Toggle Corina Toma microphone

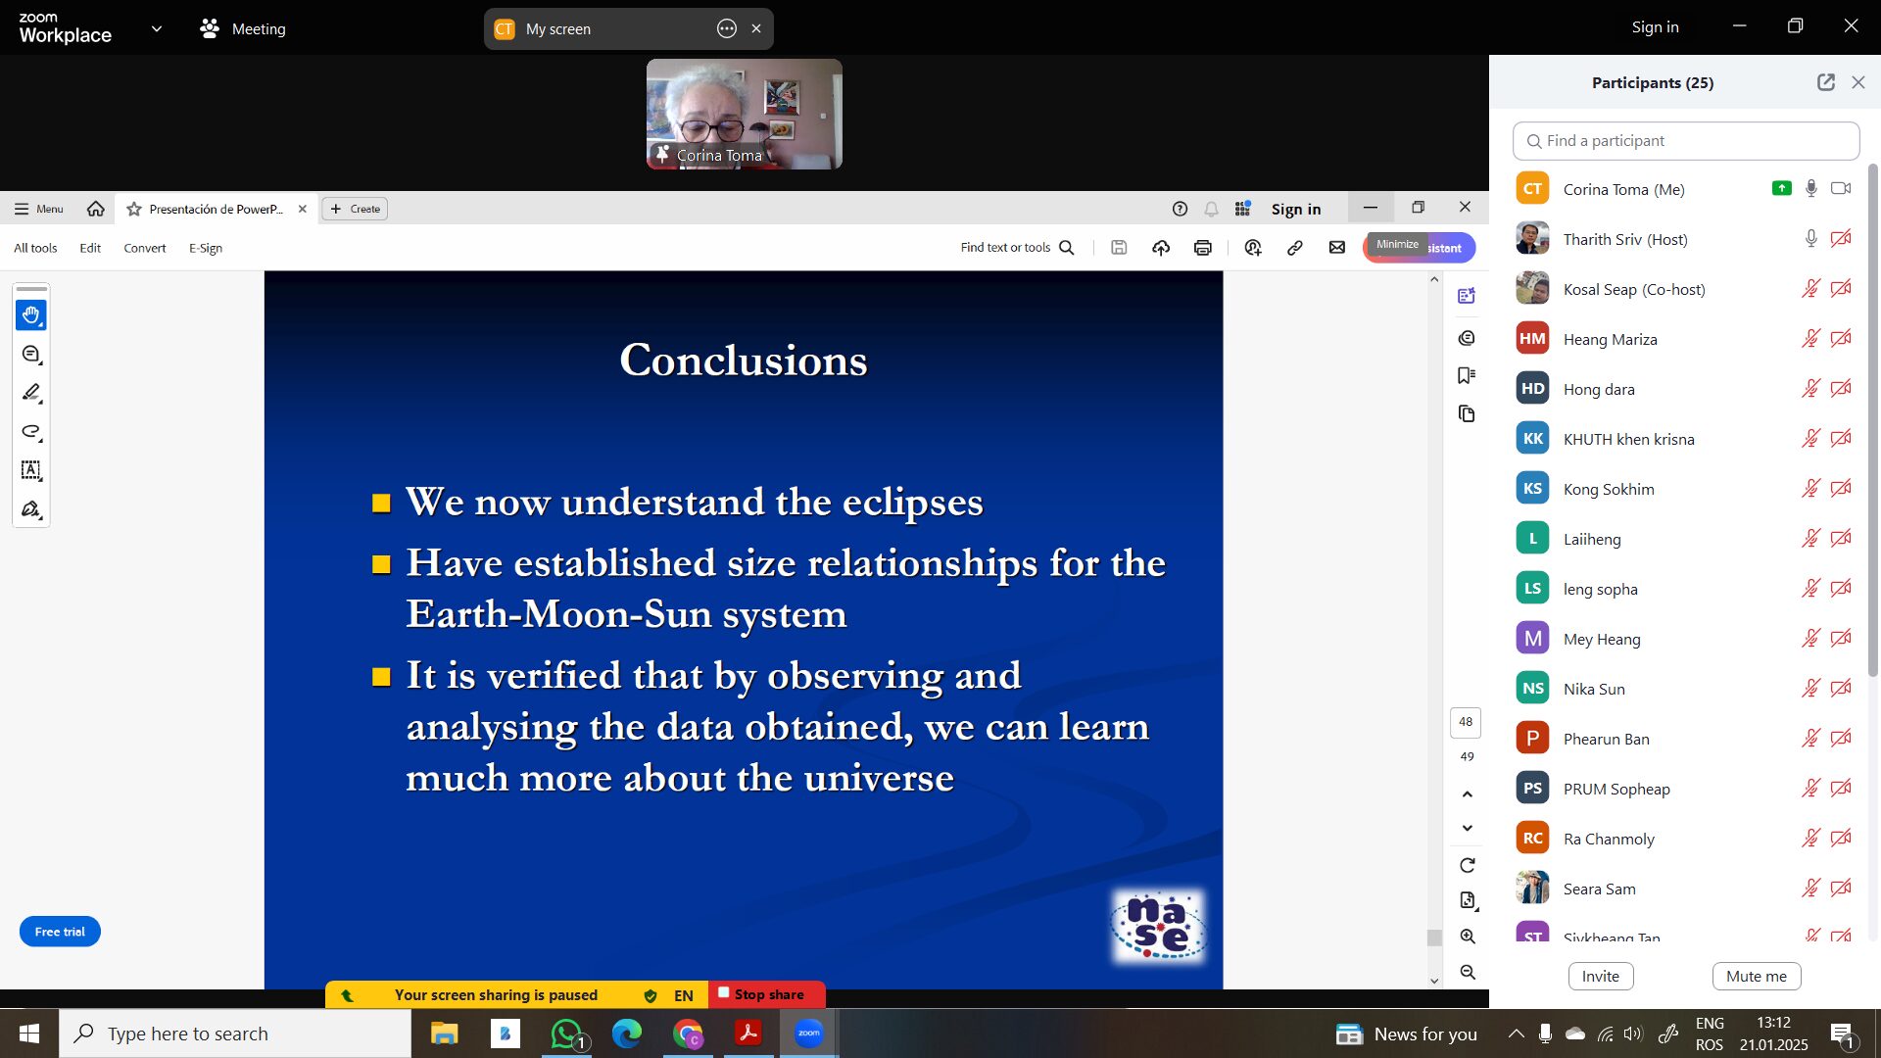(1811, 188)
